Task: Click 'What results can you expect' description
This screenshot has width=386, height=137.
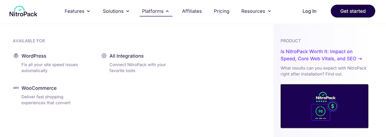Action: 323,71
